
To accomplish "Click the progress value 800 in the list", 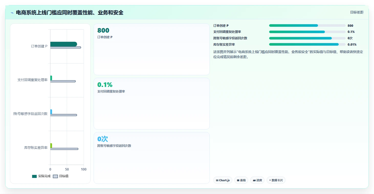I will coord(350,25).
